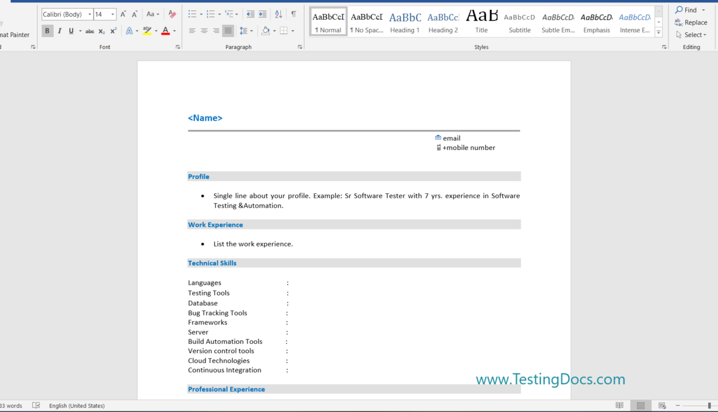
Task: Toggle Bold formatting off
Action: point(47,31)
